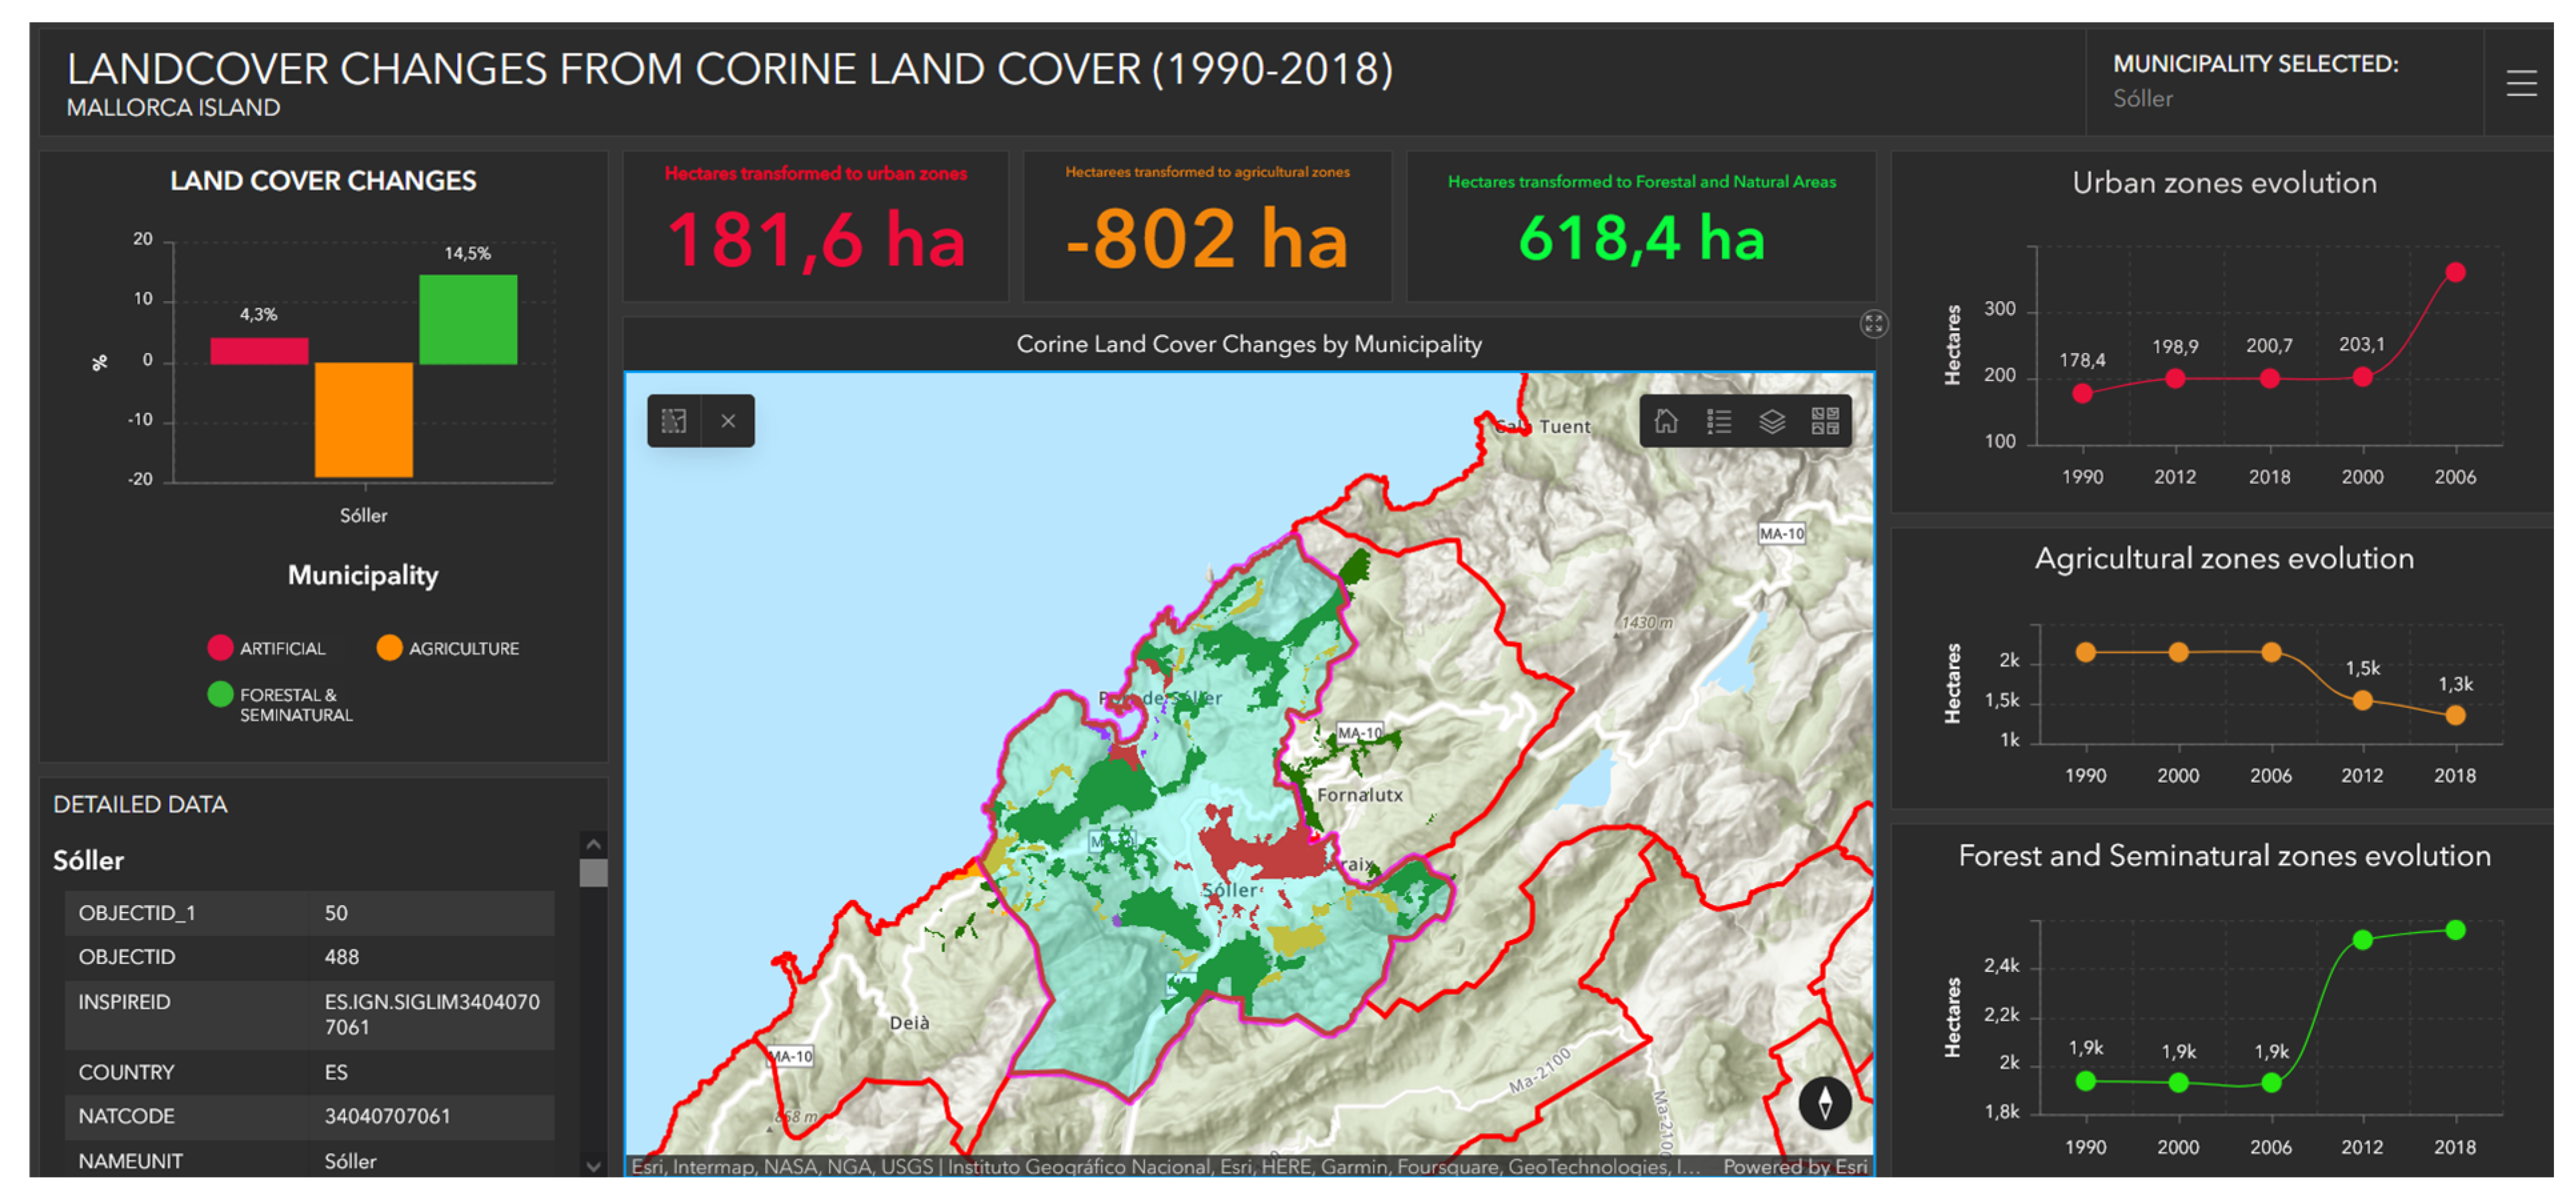Click the Deià label on the map
2576x1199 pixels.
click(909, 1022)
